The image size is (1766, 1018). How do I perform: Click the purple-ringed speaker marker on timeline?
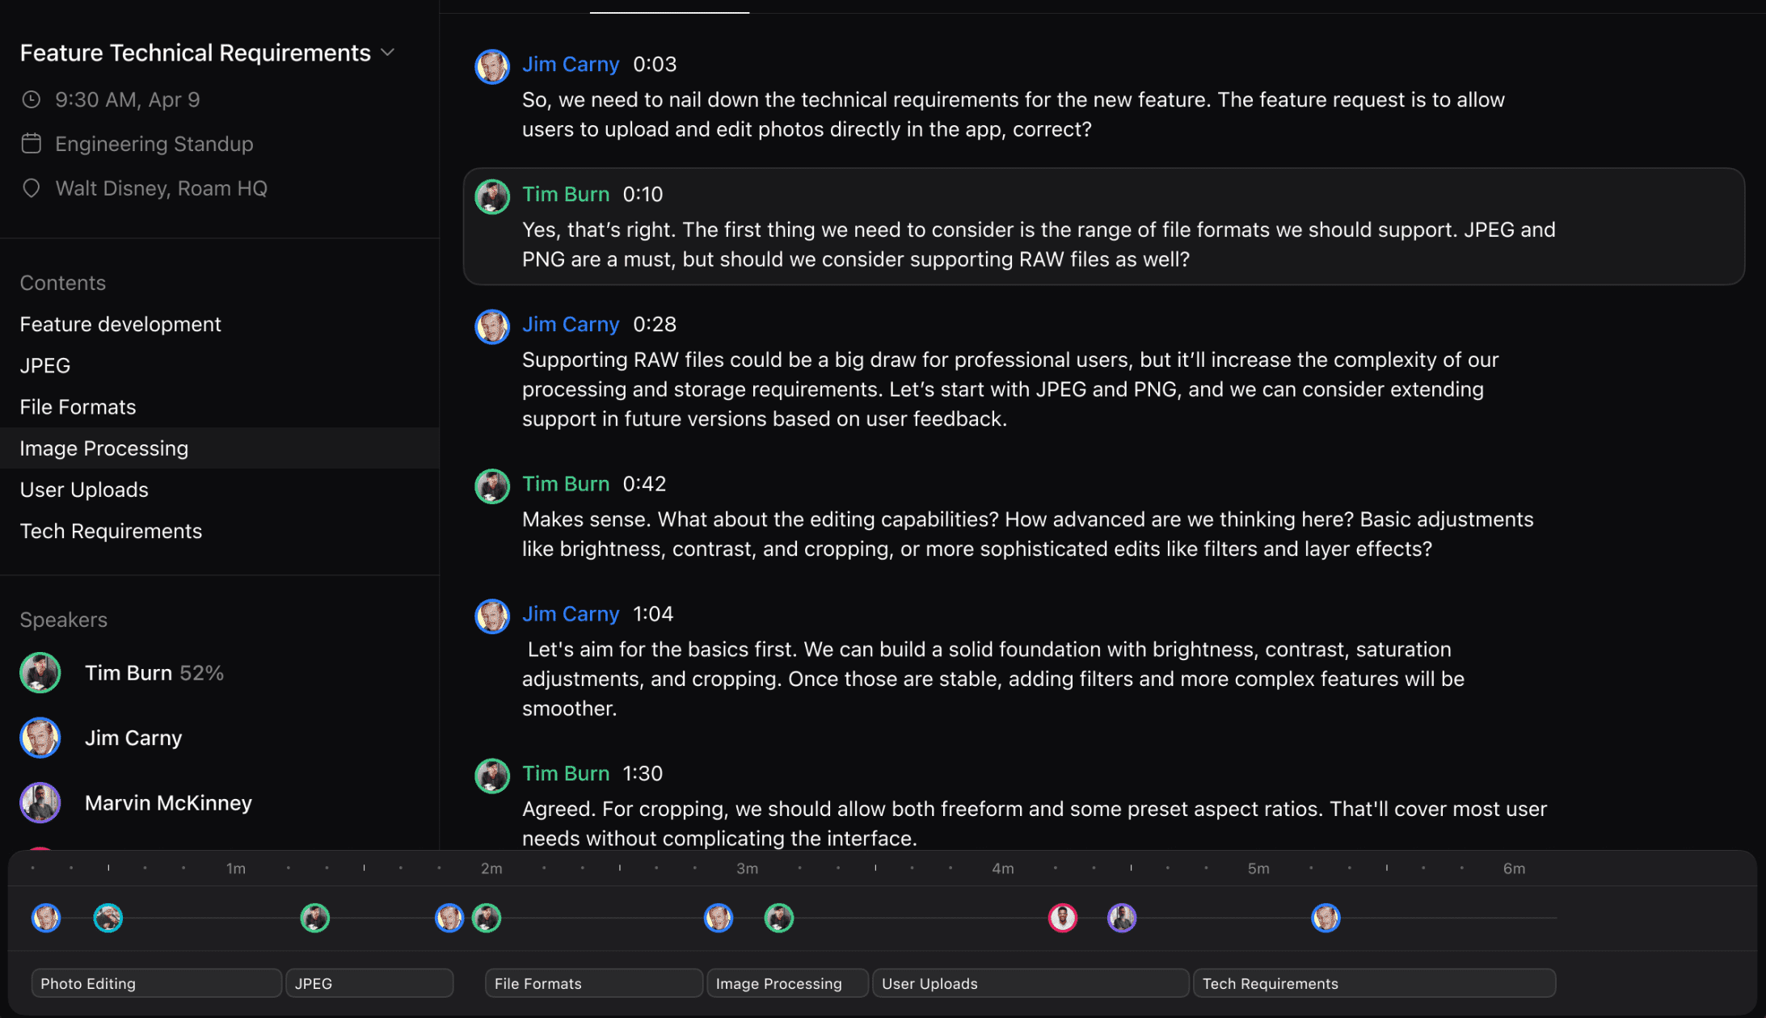tap(1121, 918)
